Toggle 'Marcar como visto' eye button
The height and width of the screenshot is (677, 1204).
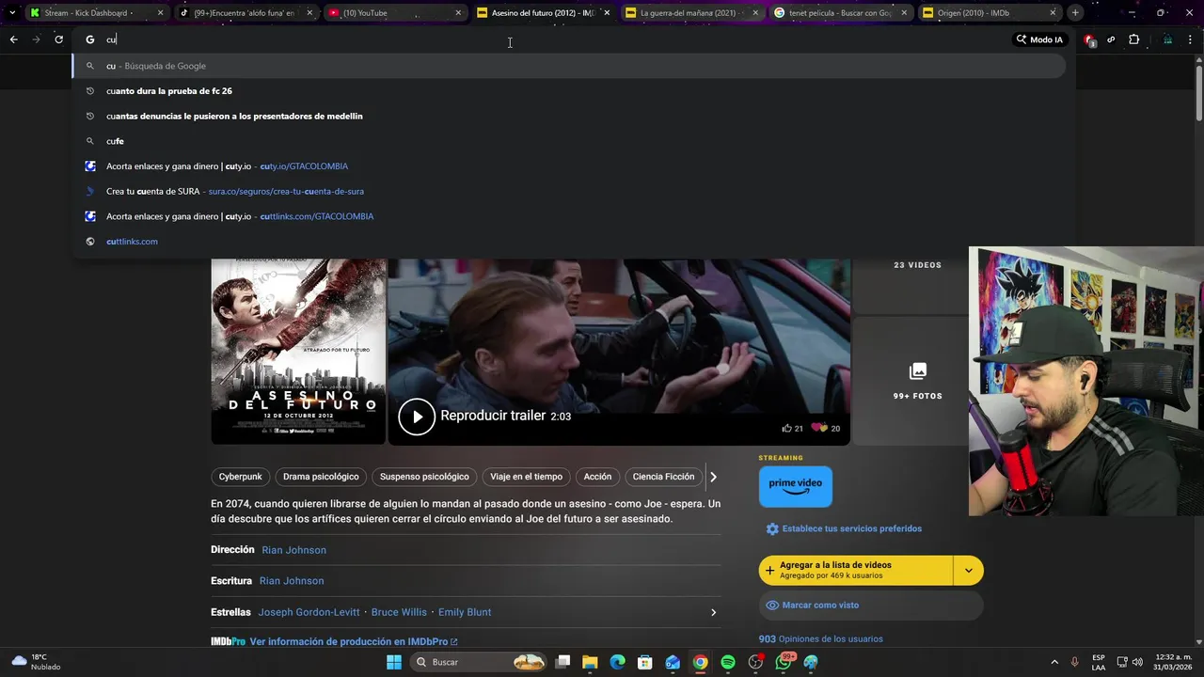pos(871,606)
